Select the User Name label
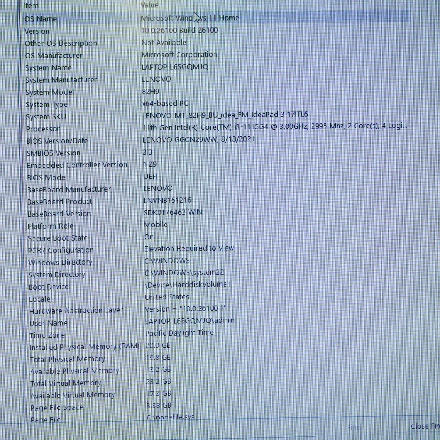Image resolution: width=440 pixels, height=440 pixels. [48, 323]
